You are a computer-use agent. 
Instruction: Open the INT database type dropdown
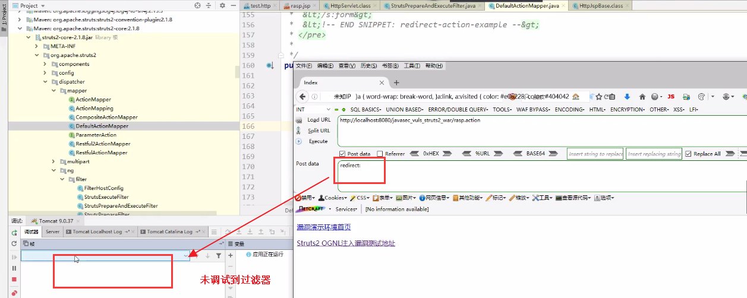coord(313,110)
